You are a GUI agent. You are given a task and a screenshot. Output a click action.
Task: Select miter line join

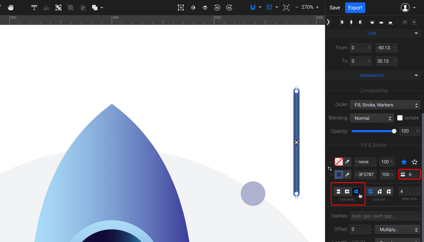(x=370, y=191)
